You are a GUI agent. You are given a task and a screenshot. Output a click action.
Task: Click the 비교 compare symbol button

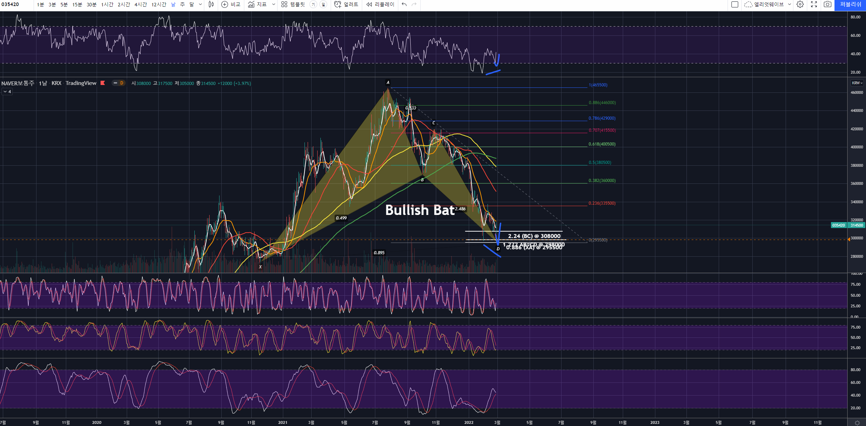click(x=231, y=5)
